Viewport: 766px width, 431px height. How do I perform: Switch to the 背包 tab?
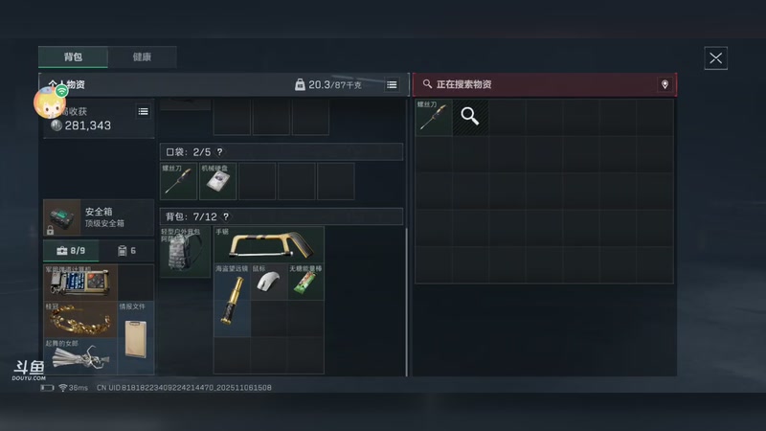pos(74,57)
